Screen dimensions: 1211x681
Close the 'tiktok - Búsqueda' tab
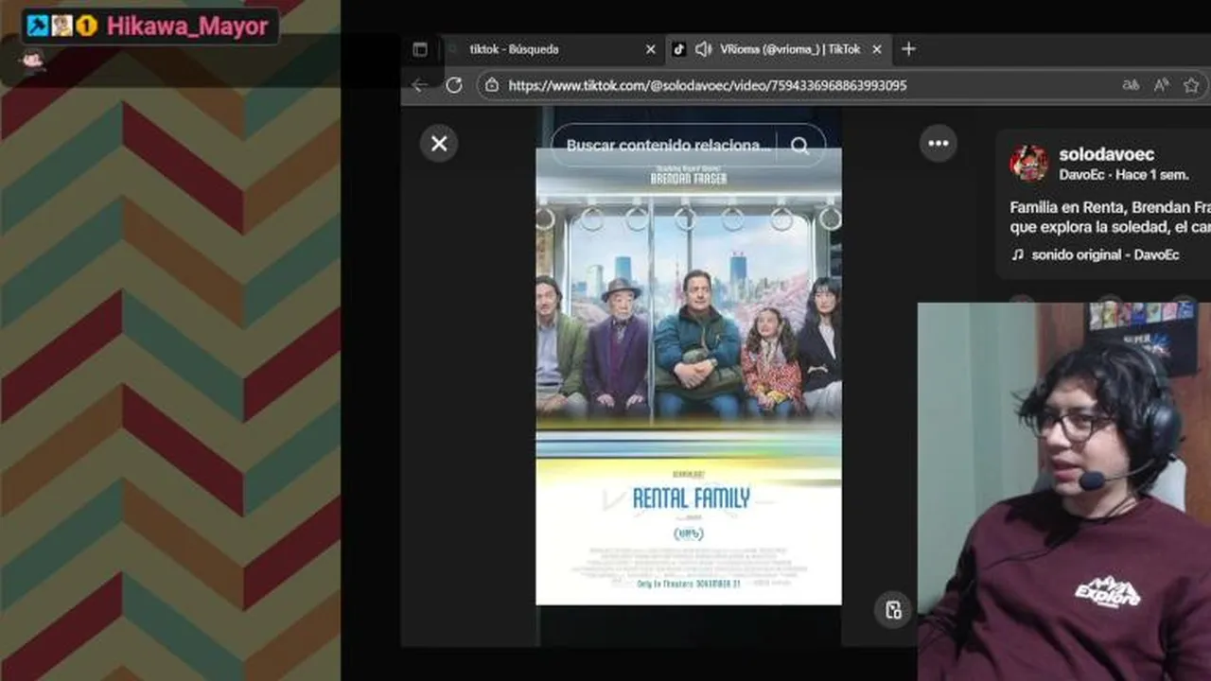click(x=650, y=49)
